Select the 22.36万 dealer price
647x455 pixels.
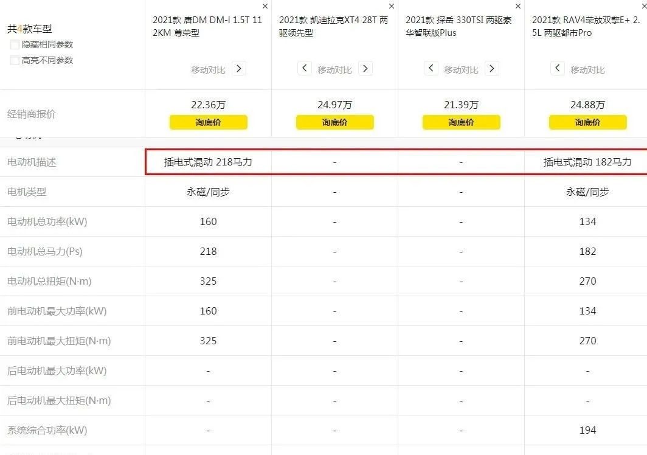pos(209,105)
